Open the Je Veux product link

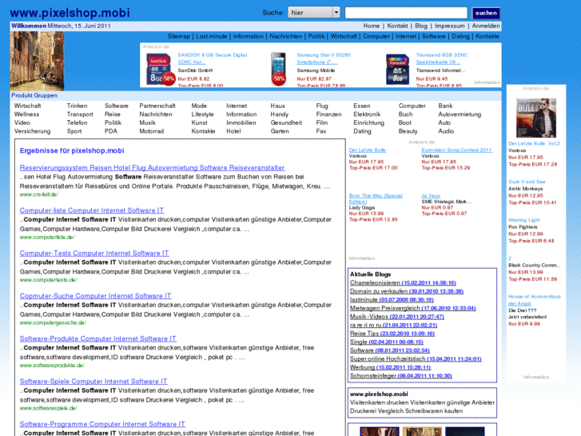(x=431, y=195)
